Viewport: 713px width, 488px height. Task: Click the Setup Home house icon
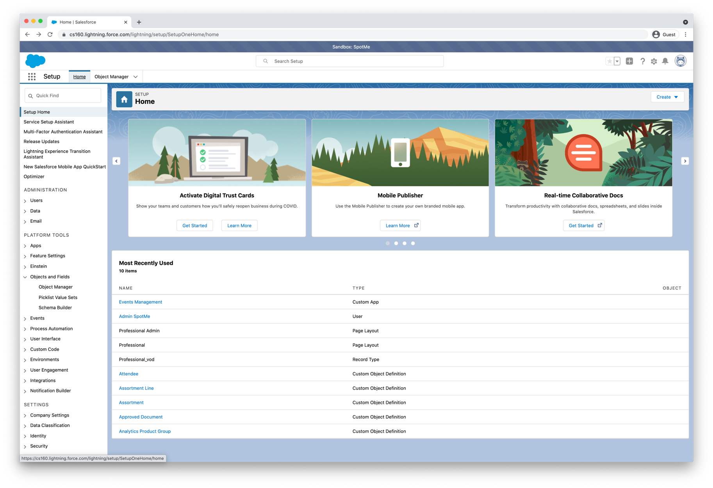pos(124,99)
